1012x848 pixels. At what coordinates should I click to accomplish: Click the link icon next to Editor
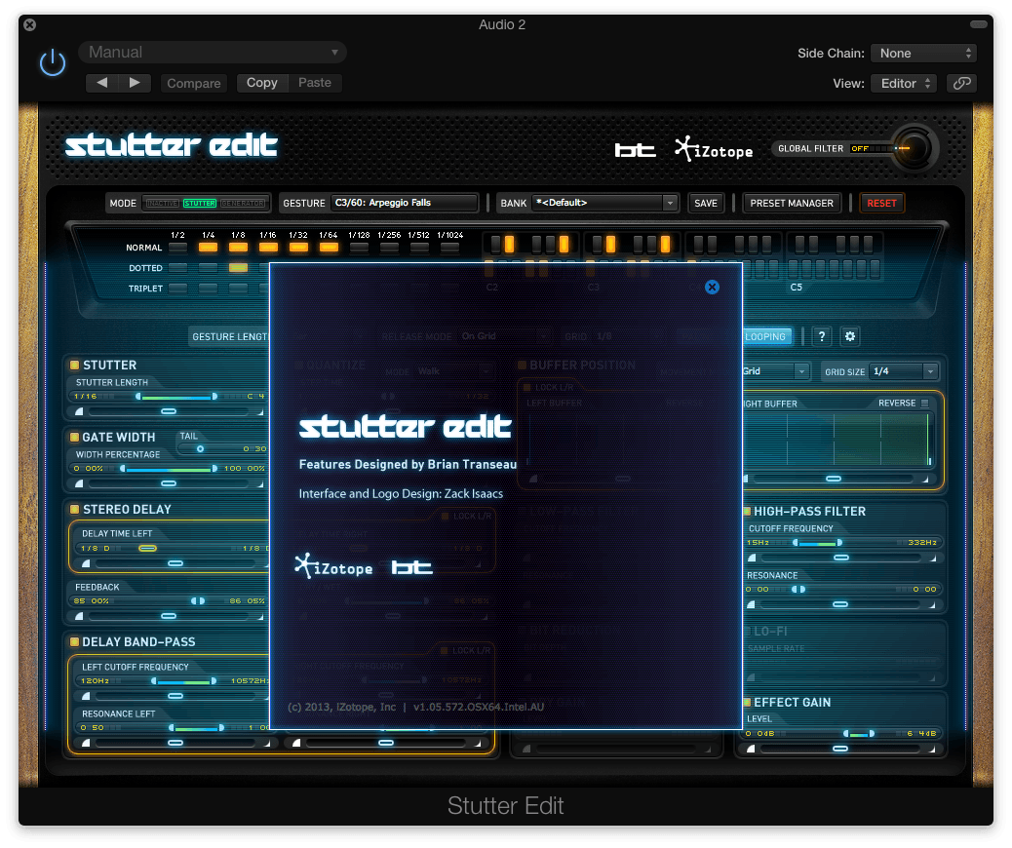(x=961, y=83)
